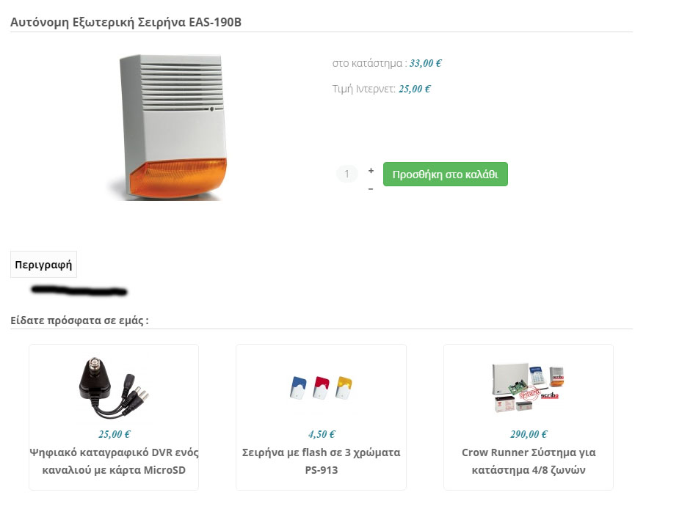
Task: Click the quantity input field showing 1
Action: click(x=347, y=174)
